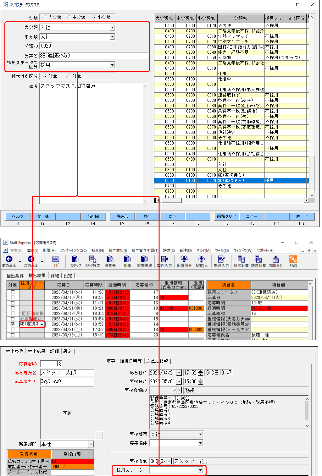
Task: Switch to the 応募者情報 tab
Action: 157,361
